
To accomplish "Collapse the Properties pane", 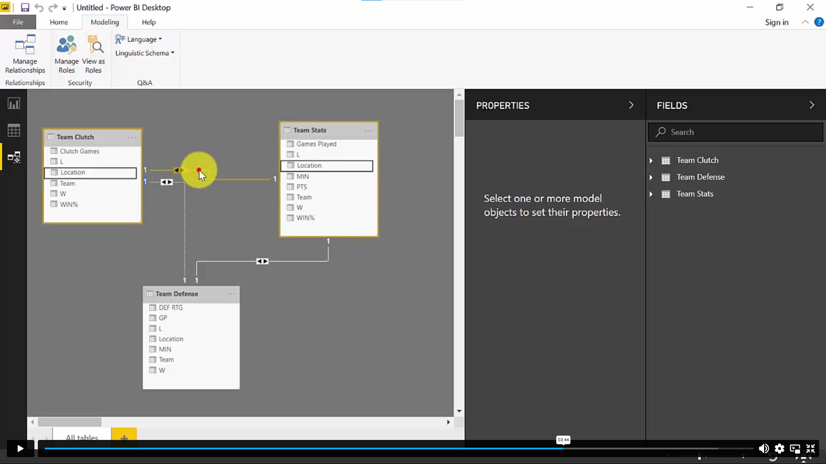I will point(631,105).
